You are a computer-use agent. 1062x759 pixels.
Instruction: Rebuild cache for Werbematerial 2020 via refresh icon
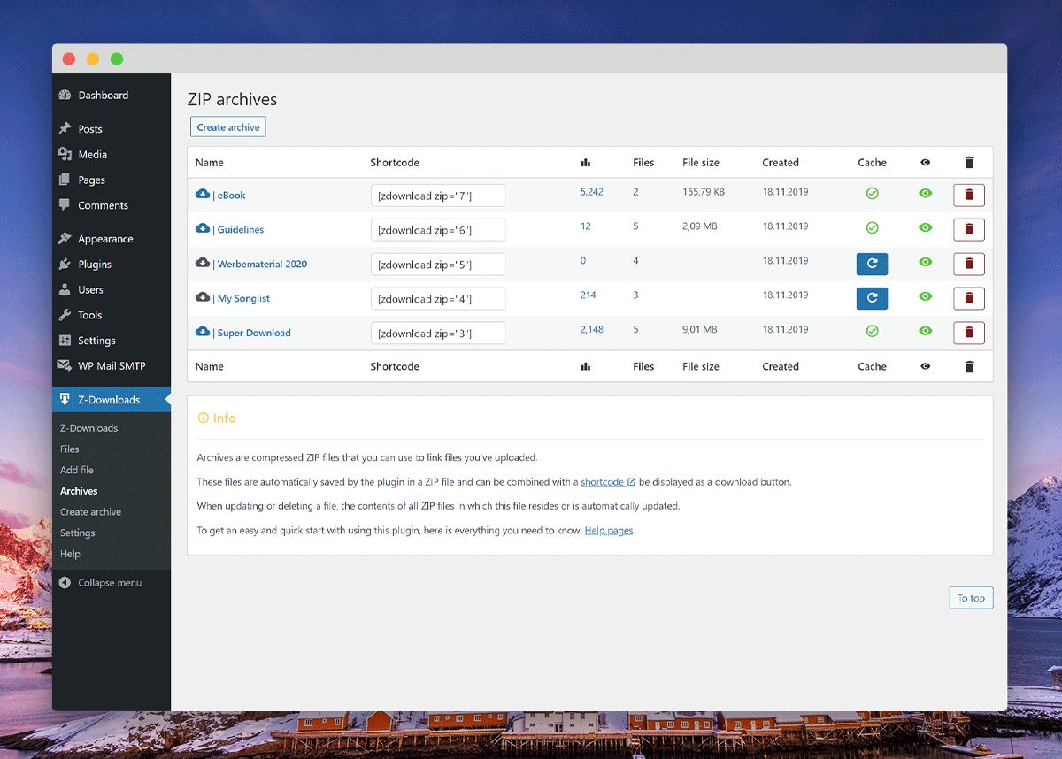point(872,264)
